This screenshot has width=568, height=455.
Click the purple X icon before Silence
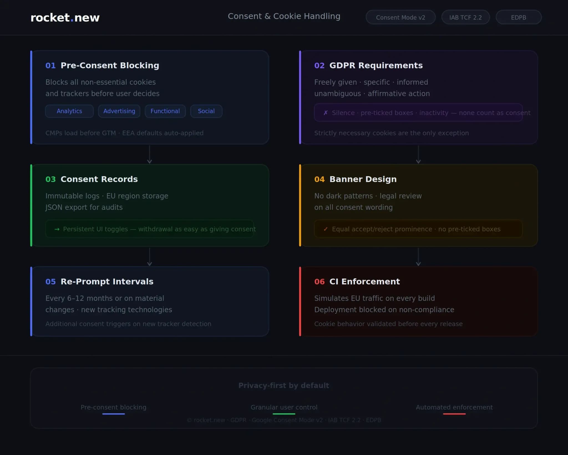326,113
